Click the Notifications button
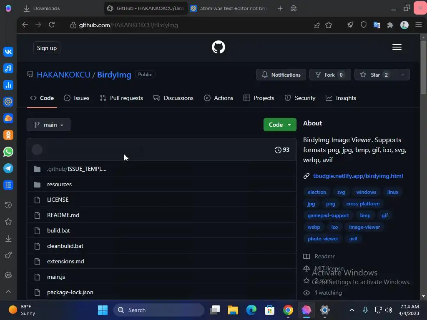The width and height of the screenshot is (427, 320). [281, 75]
